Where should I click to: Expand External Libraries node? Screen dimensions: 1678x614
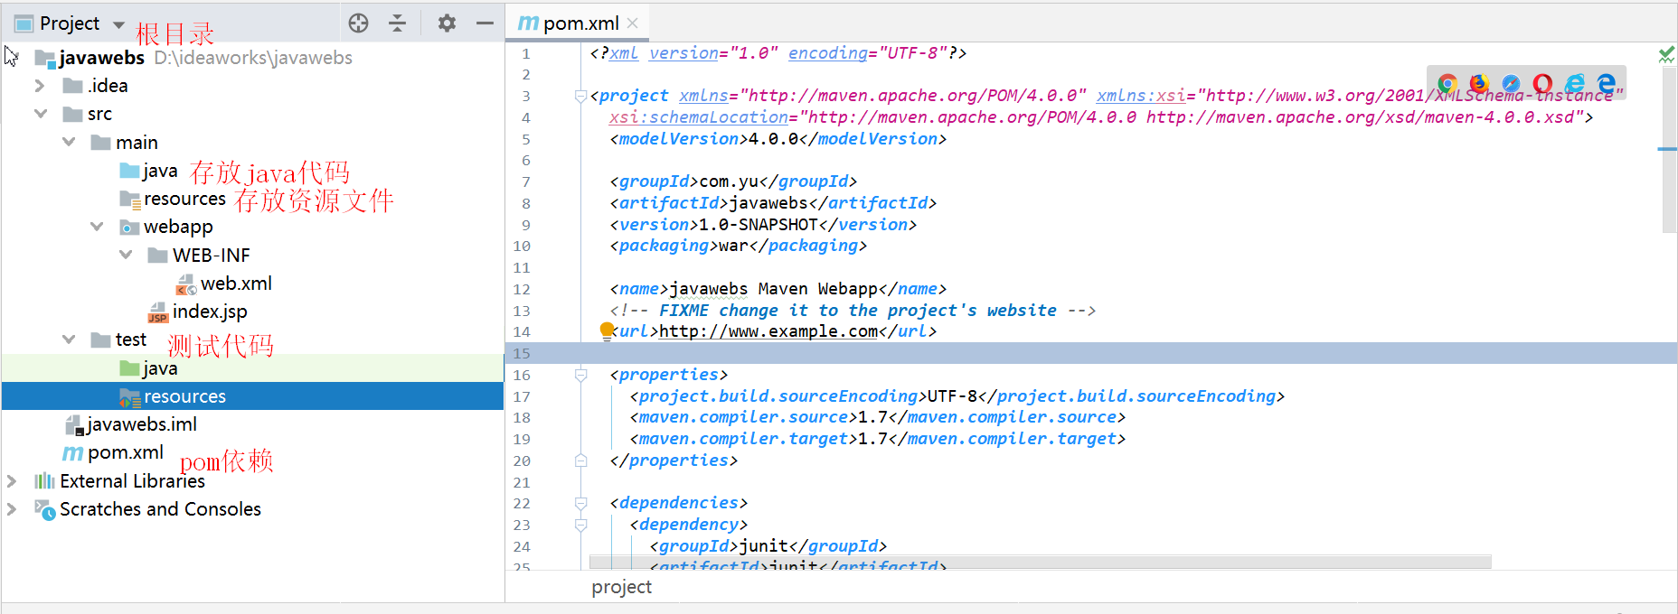coord(12,481)
